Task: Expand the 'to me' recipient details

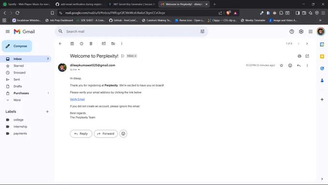Action: point(79,70)
